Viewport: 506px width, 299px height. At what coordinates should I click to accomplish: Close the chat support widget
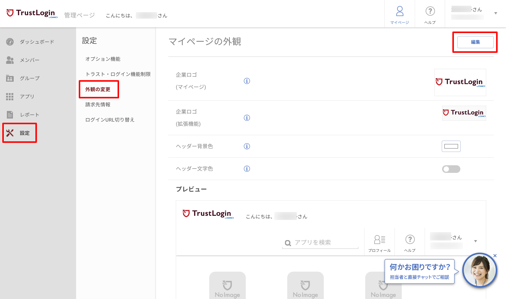coord(495,256)
